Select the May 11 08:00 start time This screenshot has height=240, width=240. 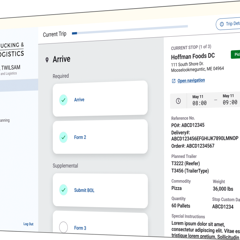point(199,100)
